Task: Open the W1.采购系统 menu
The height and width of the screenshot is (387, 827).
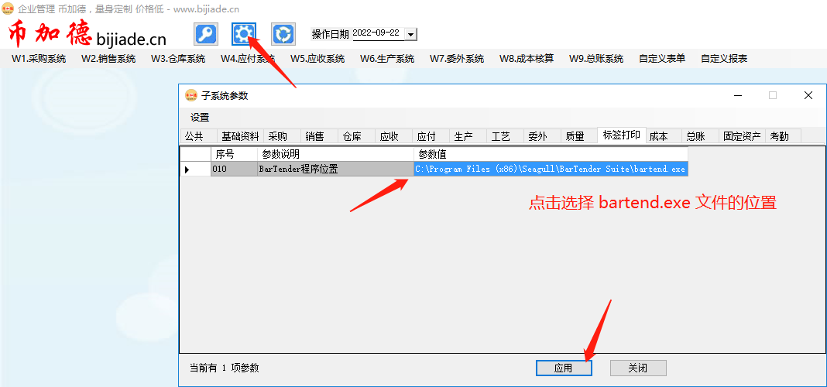Action: point(39,59)
